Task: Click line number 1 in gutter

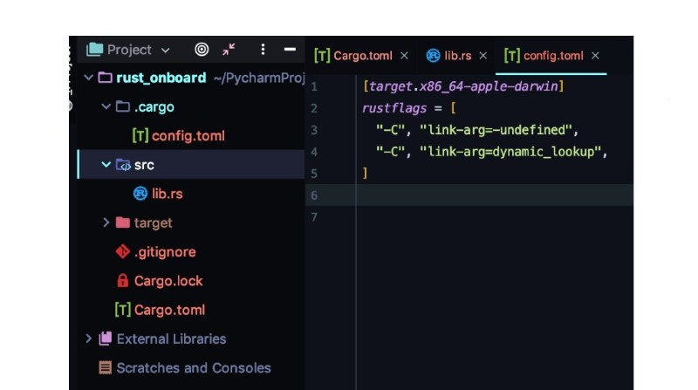Action: 314,86
